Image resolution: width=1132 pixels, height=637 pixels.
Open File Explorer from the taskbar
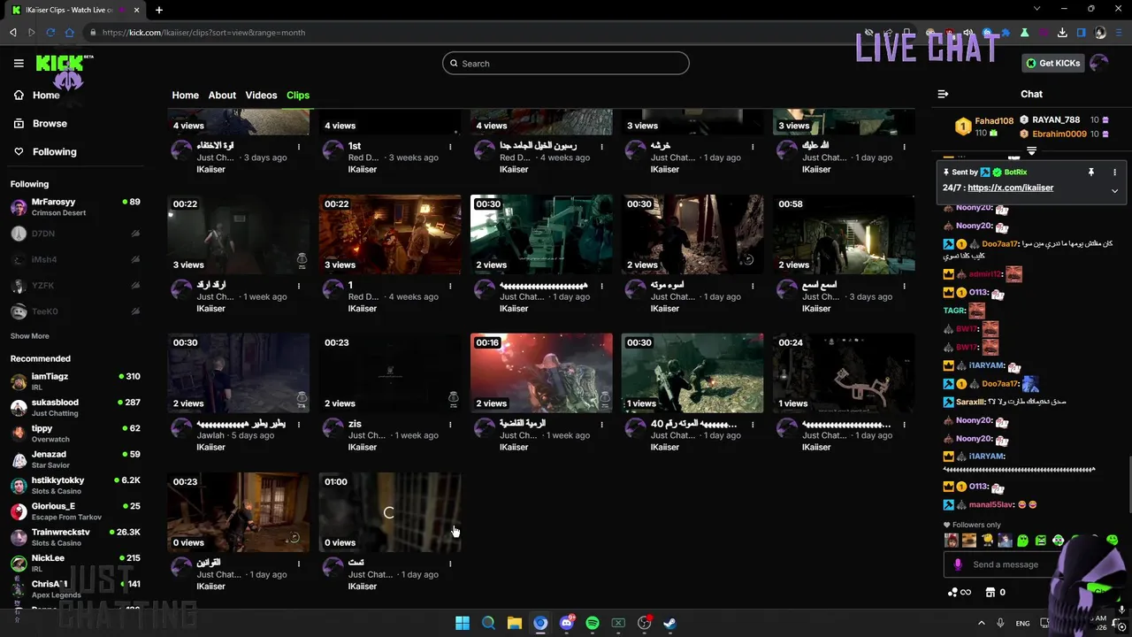(x=514, y=623)
